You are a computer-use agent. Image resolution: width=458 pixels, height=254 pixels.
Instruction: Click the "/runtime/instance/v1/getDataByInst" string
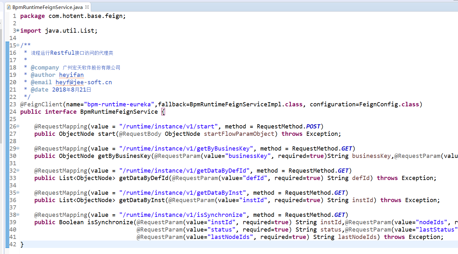(x=183, y=193)
